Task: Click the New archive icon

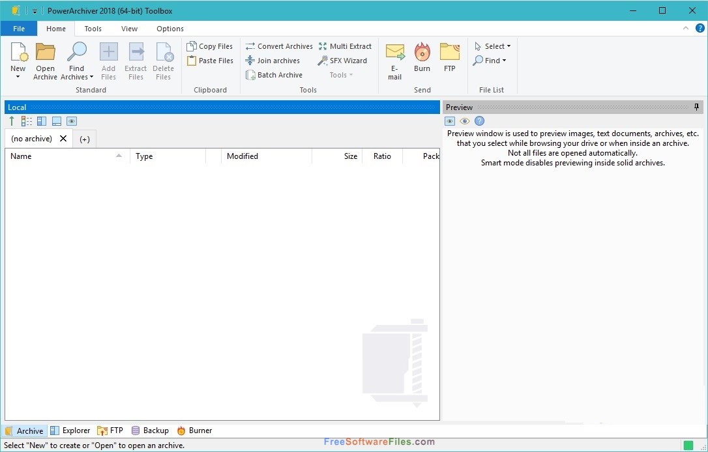Action: point(18,51)
